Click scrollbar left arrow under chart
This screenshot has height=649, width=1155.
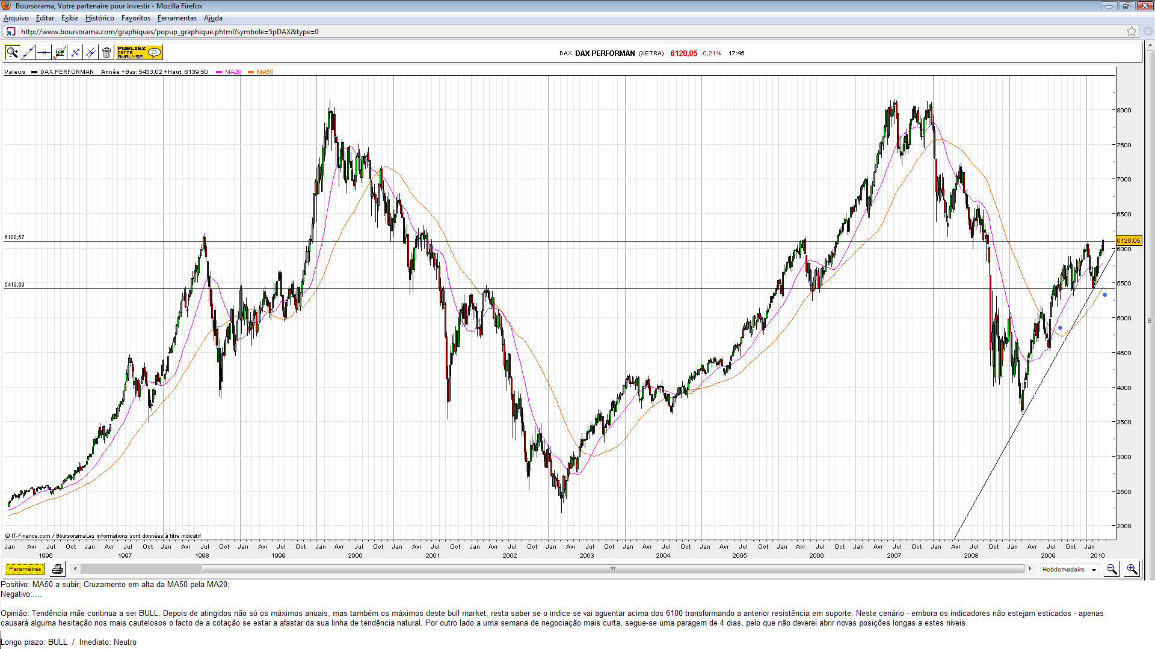click(x=75, y=568)
